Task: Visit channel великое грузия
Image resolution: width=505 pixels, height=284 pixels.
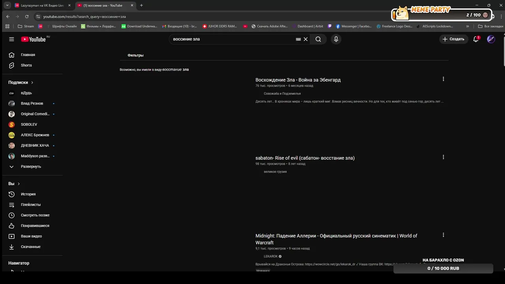Action: [275, 172]
